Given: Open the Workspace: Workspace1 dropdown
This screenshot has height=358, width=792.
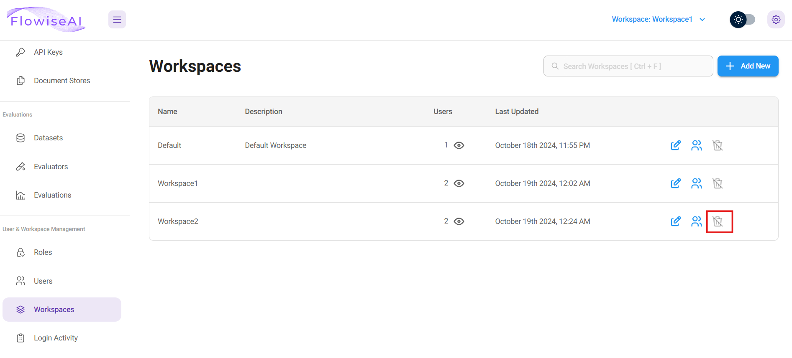Looking at the screenshot, I should (658, 19).
